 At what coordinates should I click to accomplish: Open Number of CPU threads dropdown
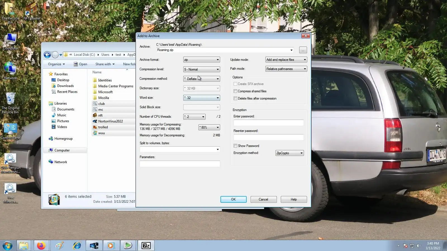click(x=194, y=117)
